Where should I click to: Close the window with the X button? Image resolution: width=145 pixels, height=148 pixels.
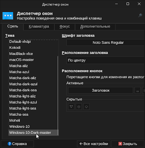tap(139, 4)
